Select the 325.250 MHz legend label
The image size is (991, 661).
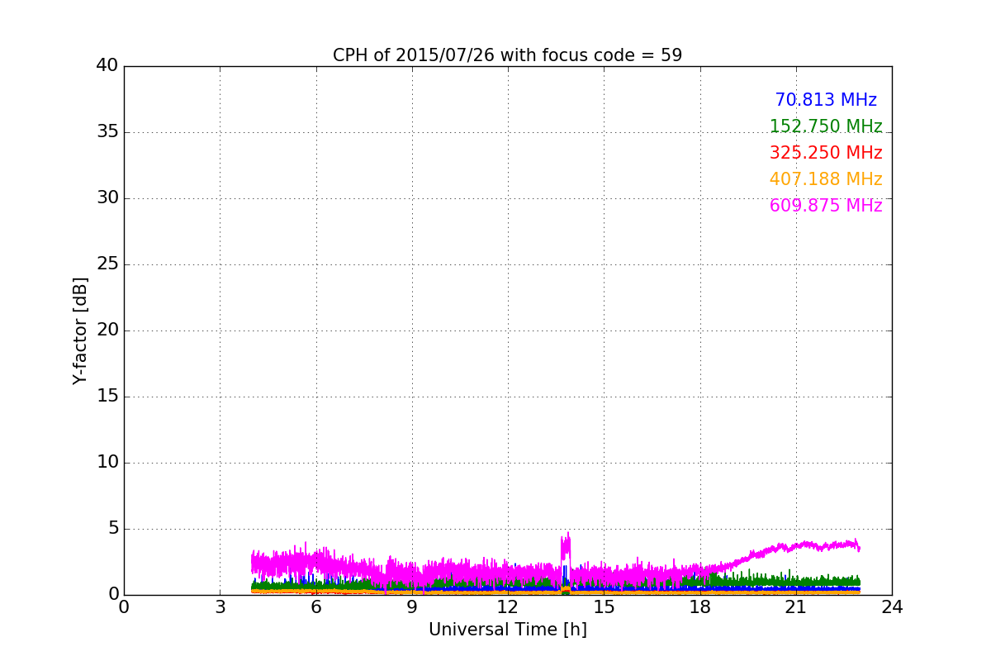coord(826,153)
